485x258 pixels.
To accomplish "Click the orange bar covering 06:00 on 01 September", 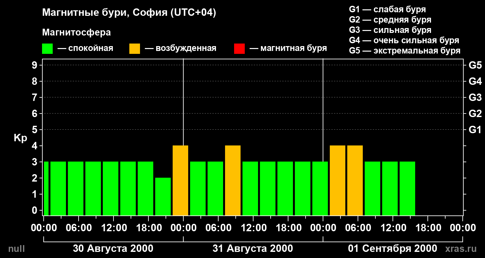I will (355, 180).
